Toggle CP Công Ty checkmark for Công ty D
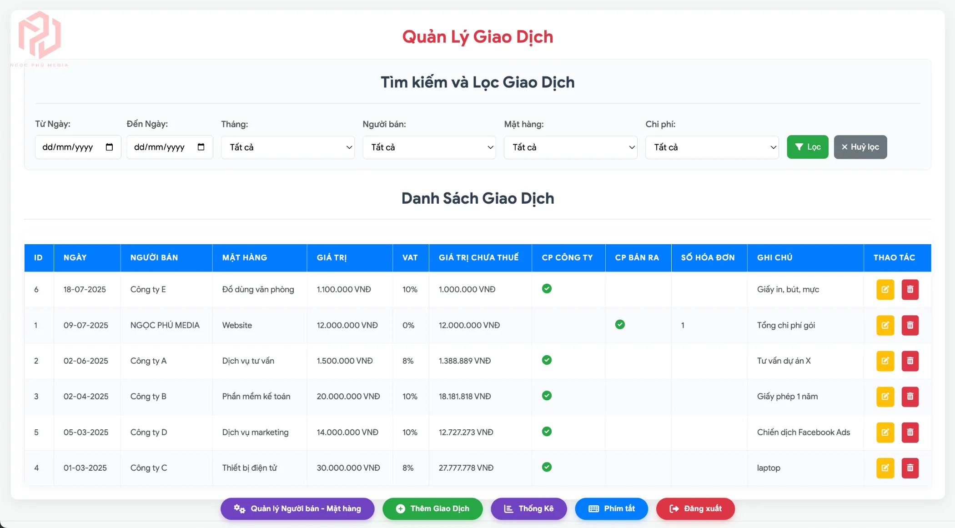Image resolution: width=955 pixels, height=528 pixels. click(547, 432)
